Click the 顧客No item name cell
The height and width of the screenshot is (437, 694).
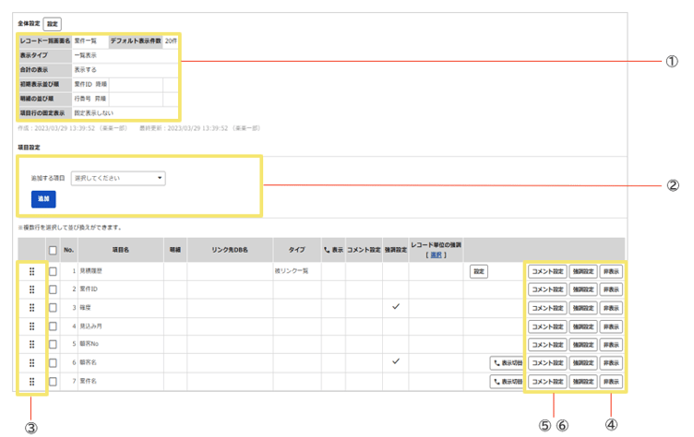pos(121,344)
